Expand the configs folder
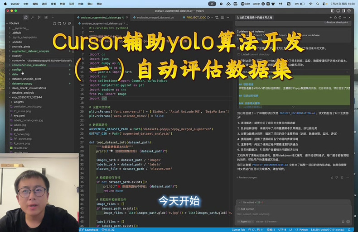Image resolution: width=358 pixels, height=232 pixels. click(17, 70)
